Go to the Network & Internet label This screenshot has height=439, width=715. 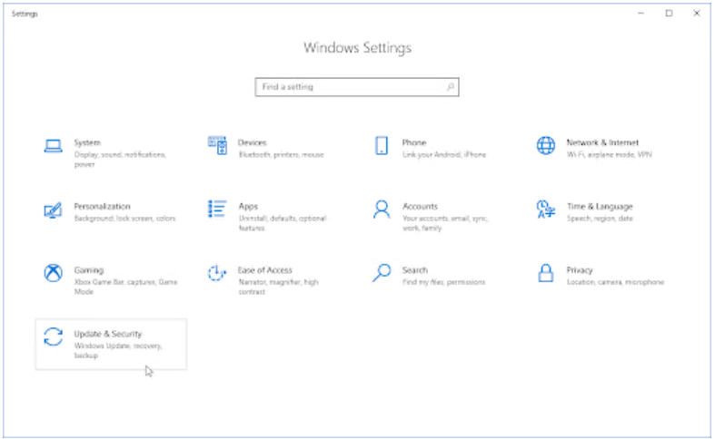click(x=601, y=142)
